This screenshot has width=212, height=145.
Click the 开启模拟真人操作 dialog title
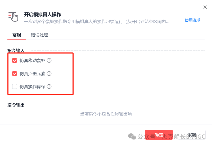(x=43, y=14)
